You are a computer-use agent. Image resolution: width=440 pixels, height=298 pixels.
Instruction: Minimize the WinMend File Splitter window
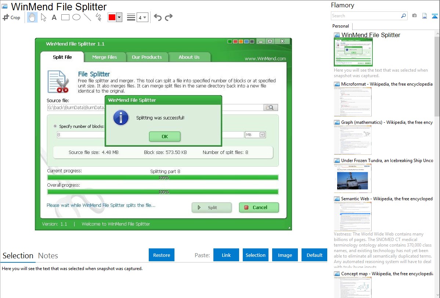click(x=261, y=42)
